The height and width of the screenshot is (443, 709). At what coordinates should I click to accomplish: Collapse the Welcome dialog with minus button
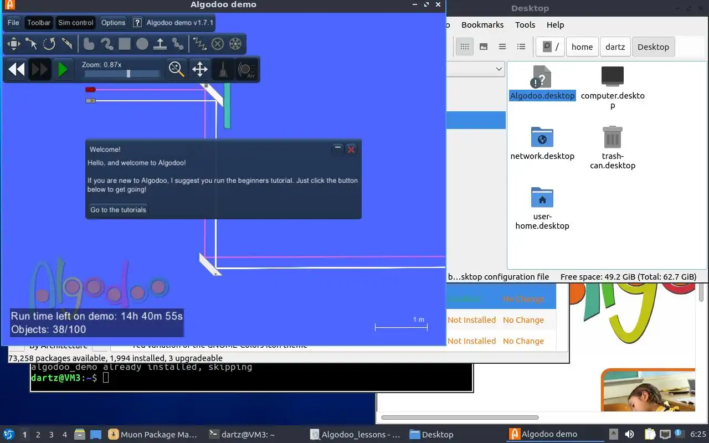[337, 149]
